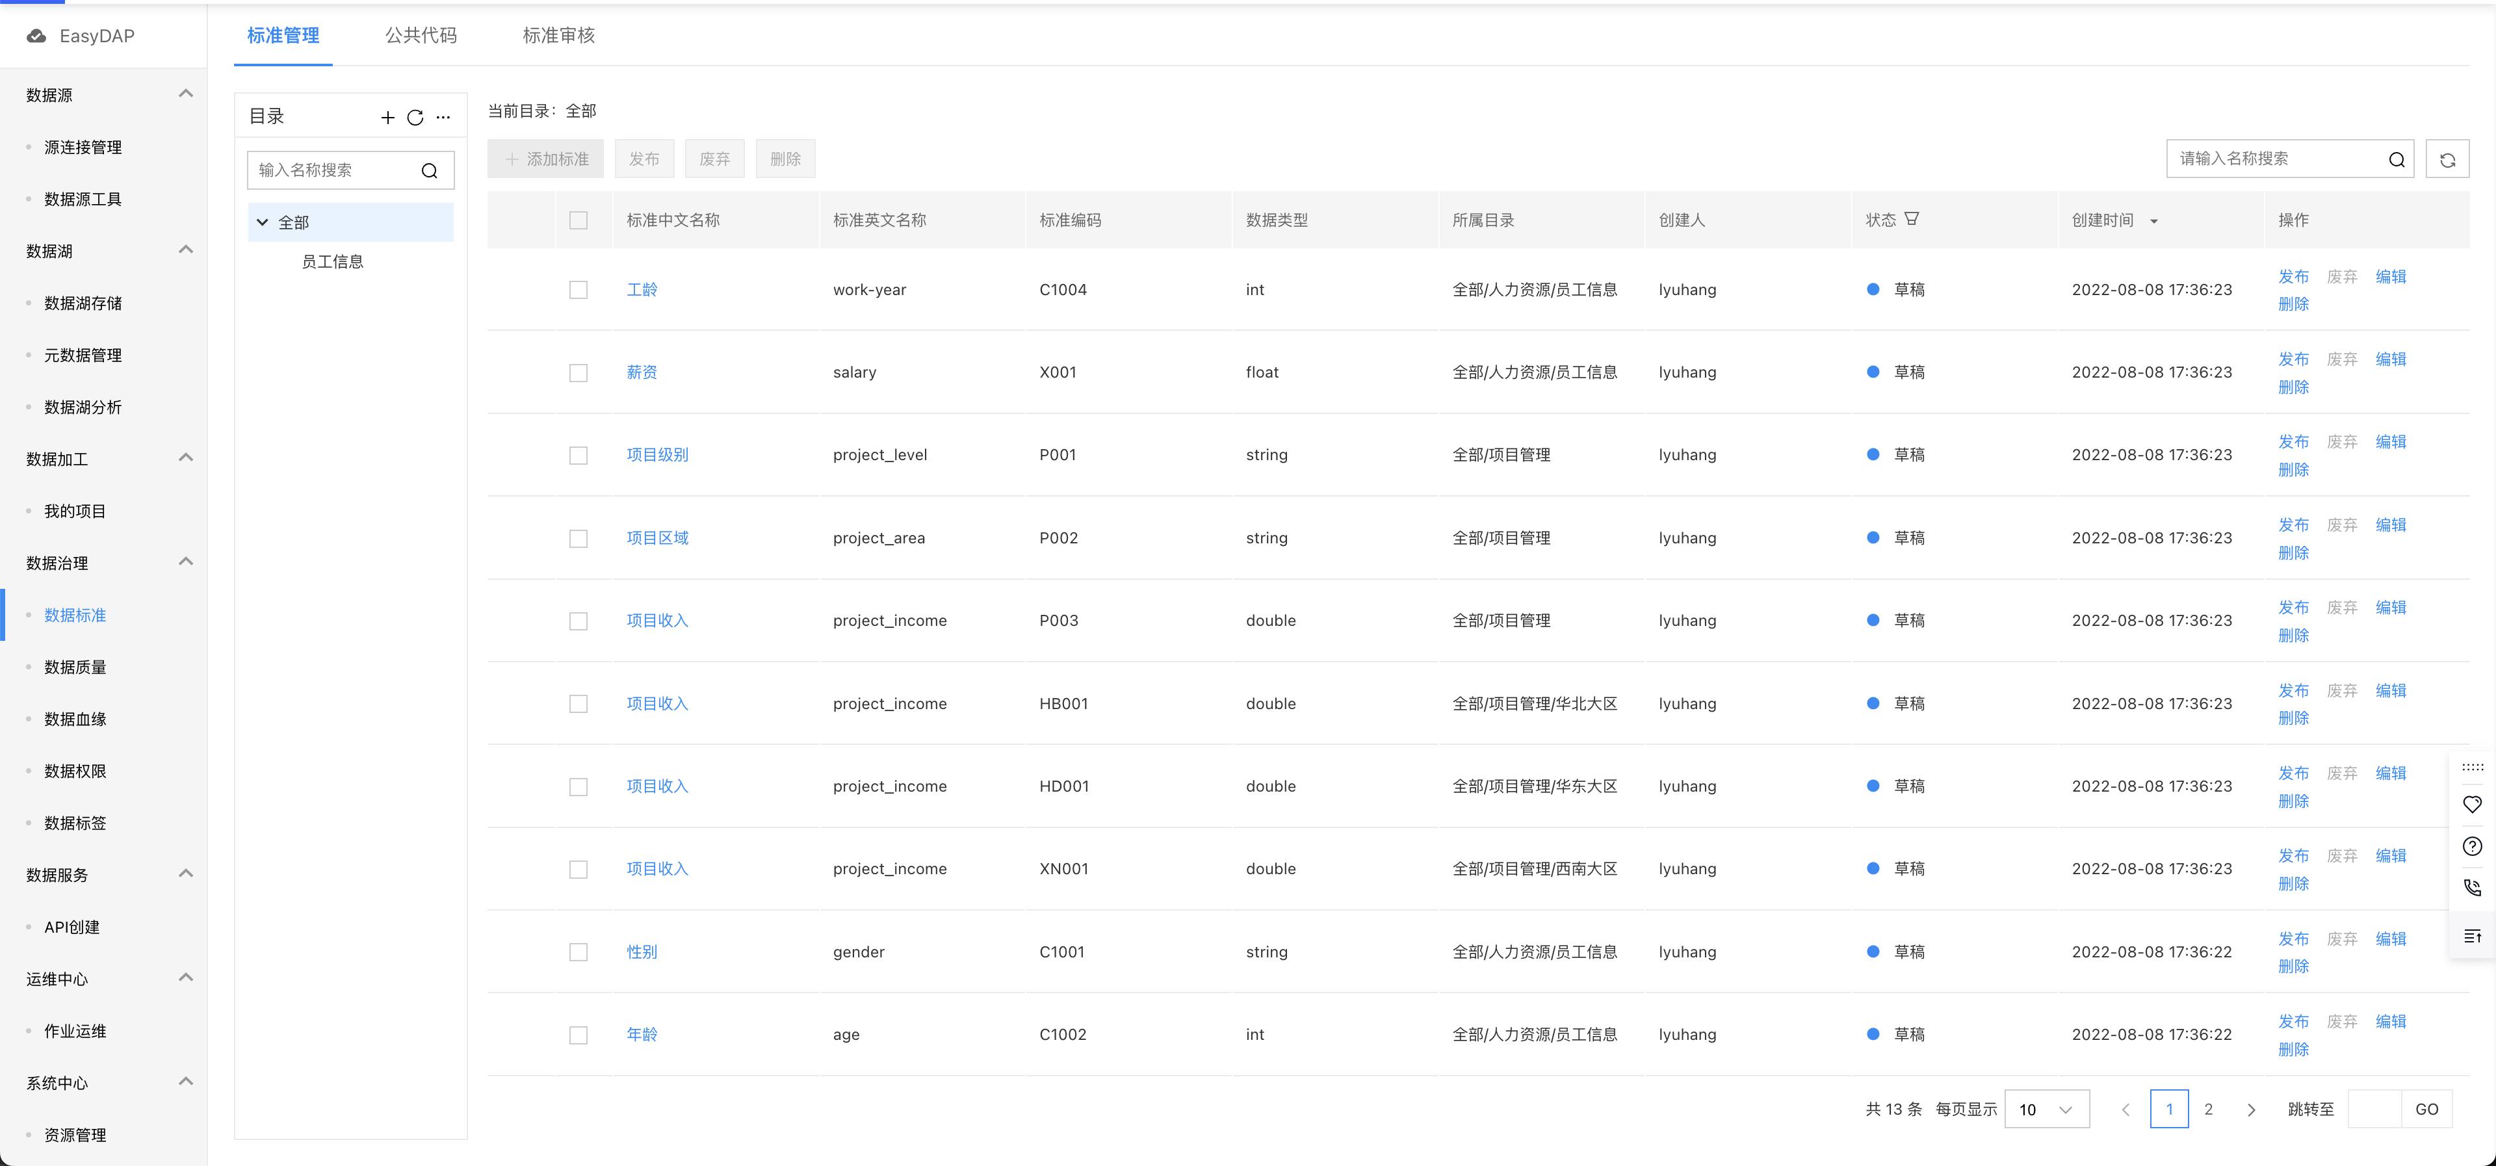The image size is (2496, 1166).
Task: Open API创建 in the sidebar
Action: (71, 927)
